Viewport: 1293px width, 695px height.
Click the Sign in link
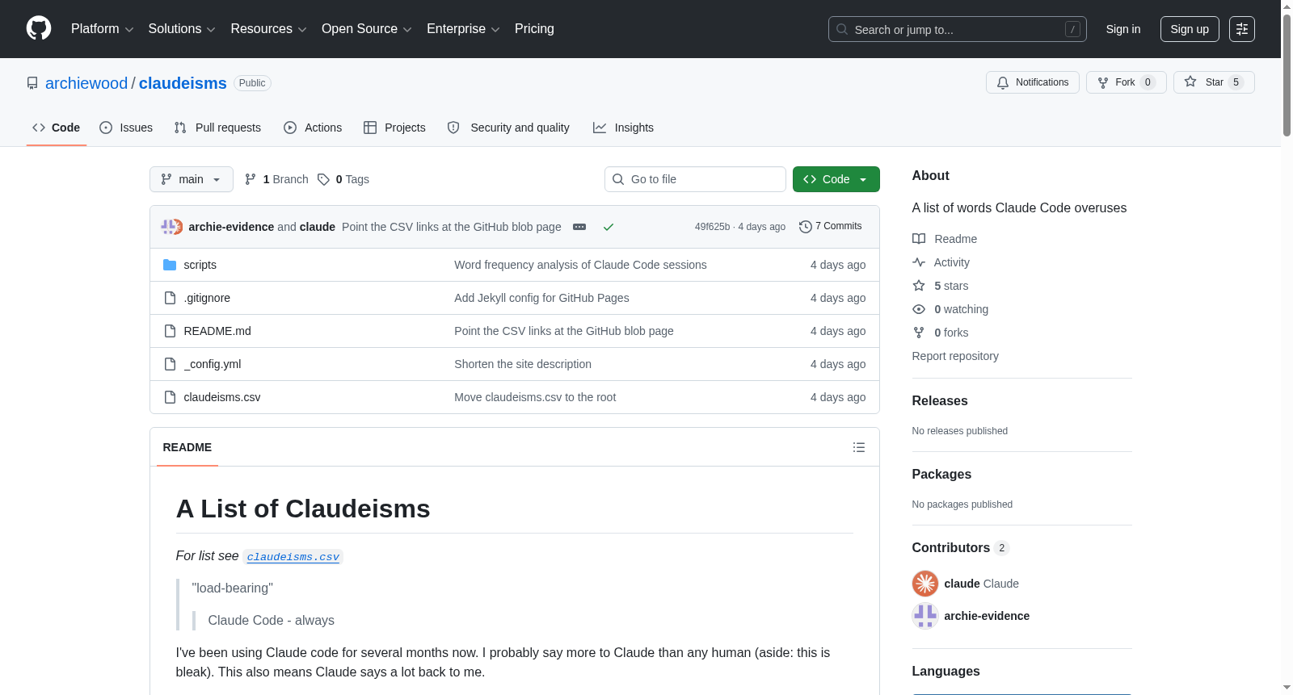(x=1123, y=29)
